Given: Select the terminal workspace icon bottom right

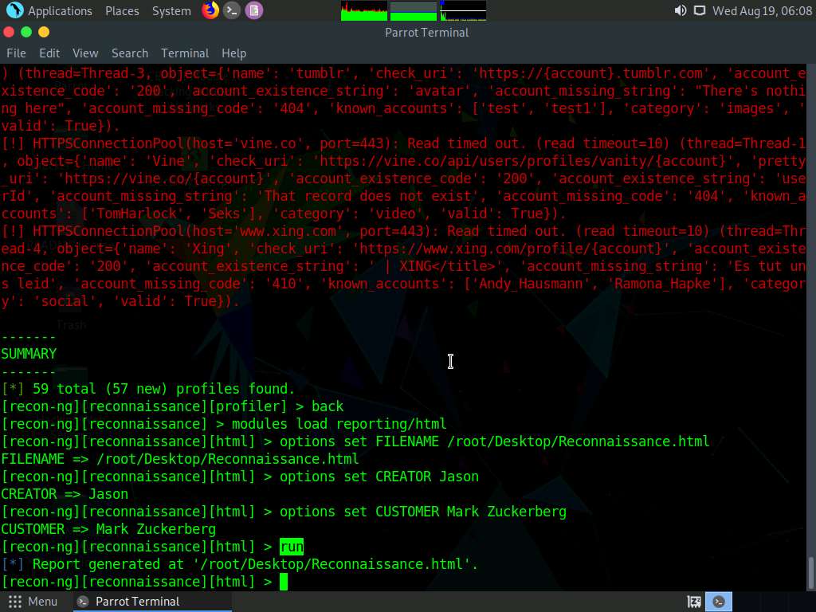Looking at the screenshot, I should (x=719, y=602).
